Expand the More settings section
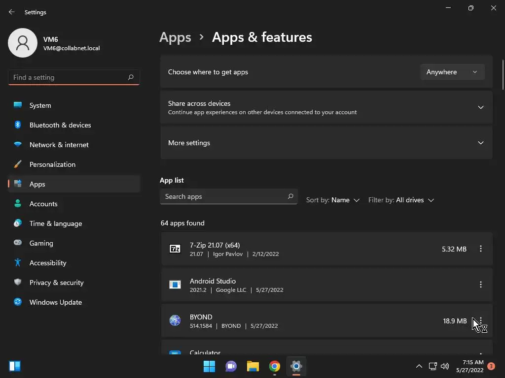Viewport: 505px width, 378px height. [x=480, y=143]
